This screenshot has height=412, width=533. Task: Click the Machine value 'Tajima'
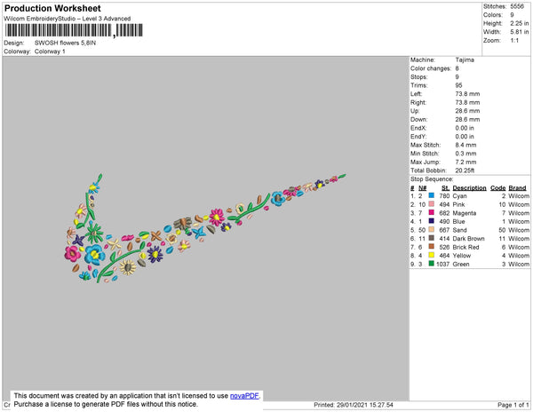click(465, 59)
